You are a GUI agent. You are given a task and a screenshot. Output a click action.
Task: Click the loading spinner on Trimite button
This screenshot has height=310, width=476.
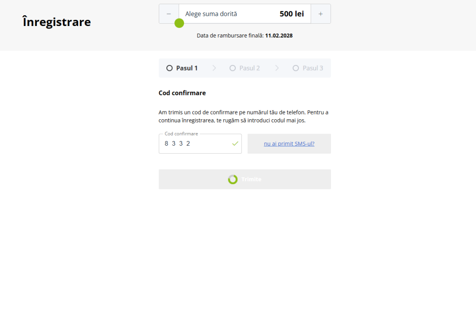[x=232, y=179]
